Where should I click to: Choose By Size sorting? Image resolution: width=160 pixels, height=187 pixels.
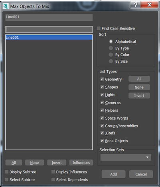[111, 61]
